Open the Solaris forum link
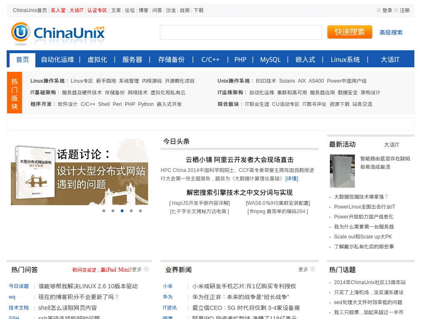Image resolution: width=426 pixels, height=319 pixels. click(287, 81)
